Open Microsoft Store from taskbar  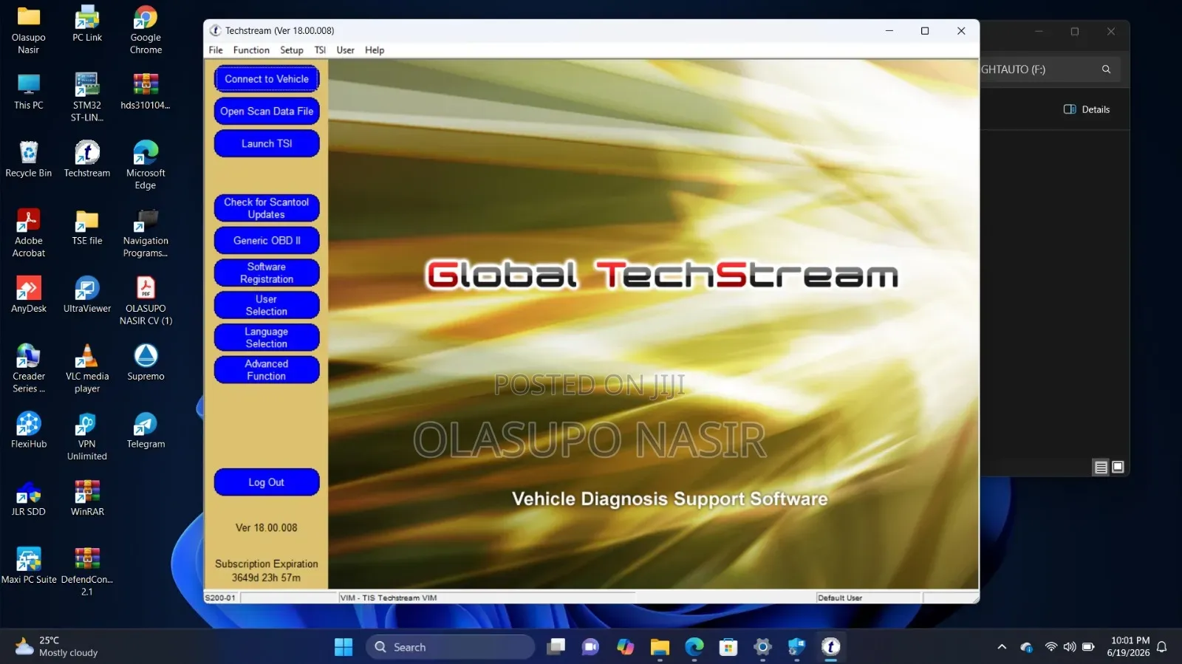pyautogui.click(x=728, y=647)
